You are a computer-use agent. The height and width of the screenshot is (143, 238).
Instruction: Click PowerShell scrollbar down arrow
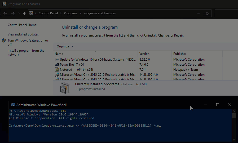(x=233, y=140)
